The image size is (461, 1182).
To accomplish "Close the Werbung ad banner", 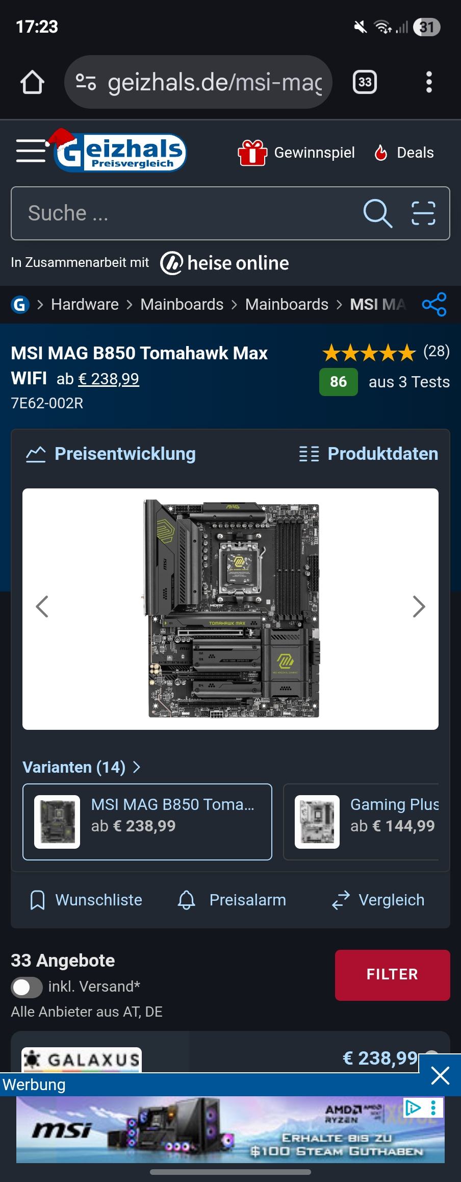I will point(440,1076).
